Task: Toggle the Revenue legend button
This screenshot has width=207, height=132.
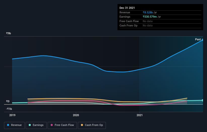Action: coord(14,125)
